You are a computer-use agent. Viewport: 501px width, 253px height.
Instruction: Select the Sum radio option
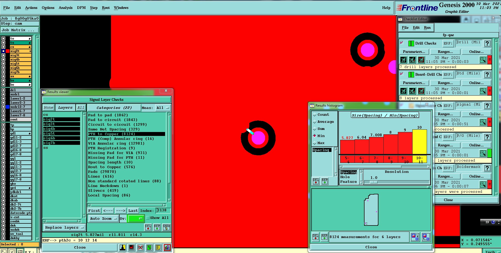(314, 129)
